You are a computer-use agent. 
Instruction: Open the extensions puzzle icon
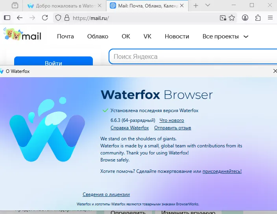coord(258,18)
